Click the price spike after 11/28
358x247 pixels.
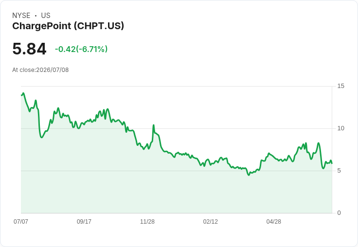point(154,125)
